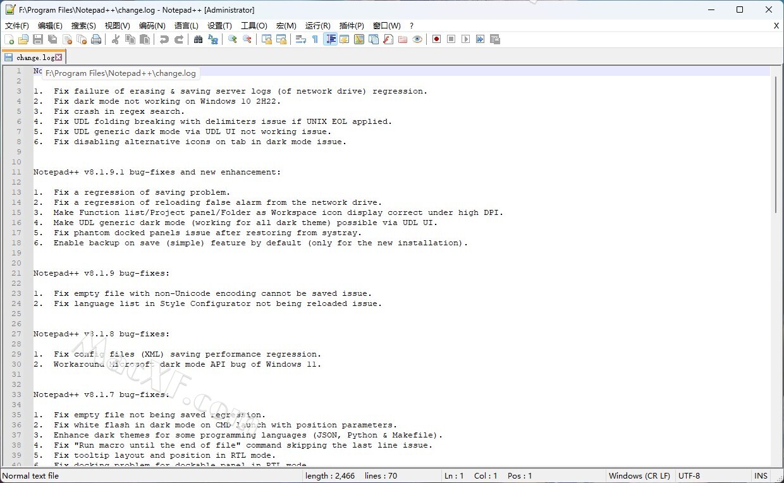Screen dimensions: 784x483
Task: Click the Paste toolbar icon
Action: [x=145, y=39]
